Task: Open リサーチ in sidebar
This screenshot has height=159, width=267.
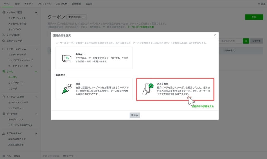Action: [13, 89]
